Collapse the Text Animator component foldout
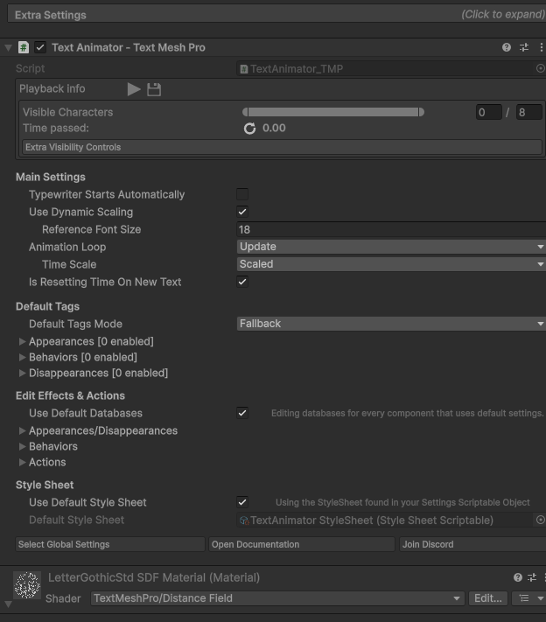The height and width of the screenshot is (622, 546). point(8,48)
